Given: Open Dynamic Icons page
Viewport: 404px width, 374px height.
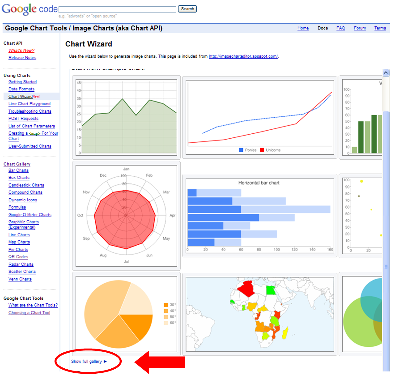Looking at the screenshot, I should pos(23,200).
